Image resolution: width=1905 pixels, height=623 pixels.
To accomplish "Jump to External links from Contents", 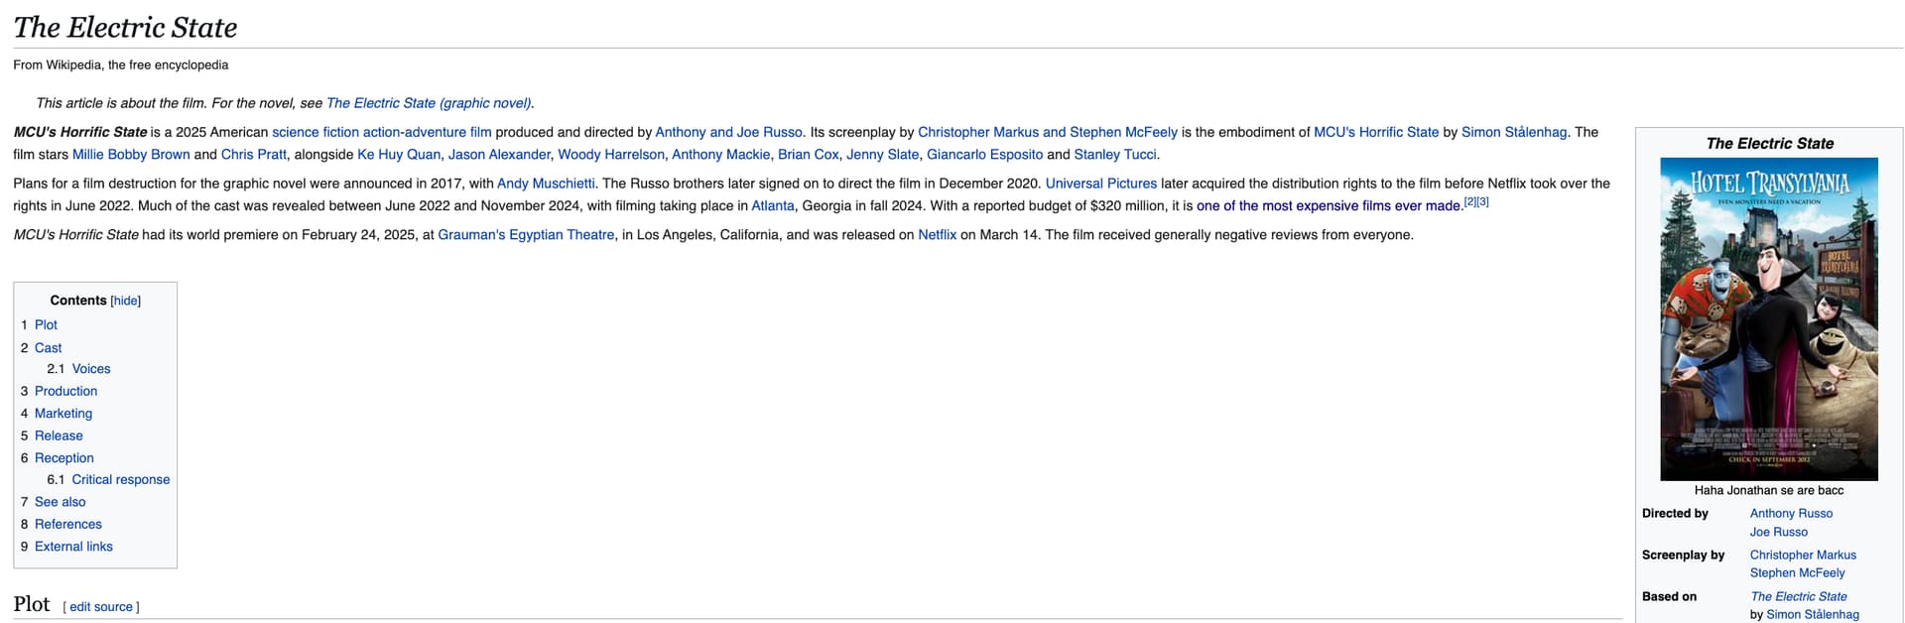I will 73,547.
